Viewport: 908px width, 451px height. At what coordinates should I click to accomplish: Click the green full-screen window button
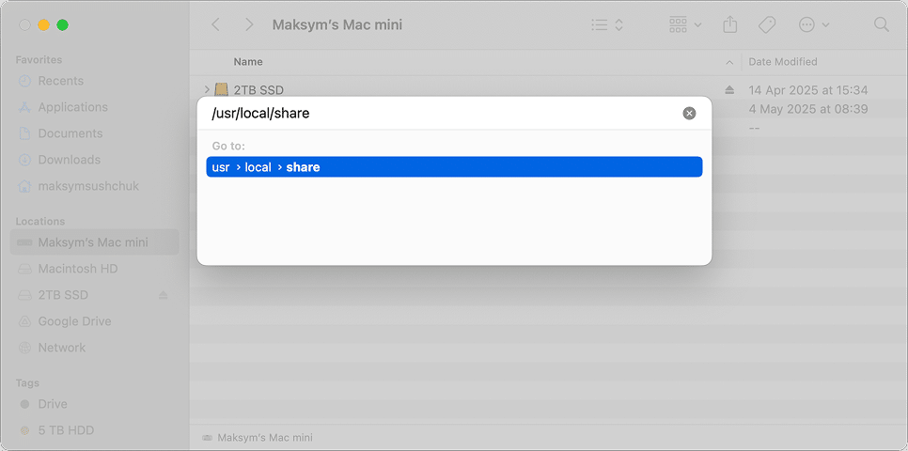(62, 24)
